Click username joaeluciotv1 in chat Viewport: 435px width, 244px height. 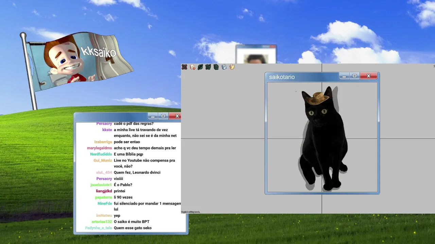tap(101, 185)
